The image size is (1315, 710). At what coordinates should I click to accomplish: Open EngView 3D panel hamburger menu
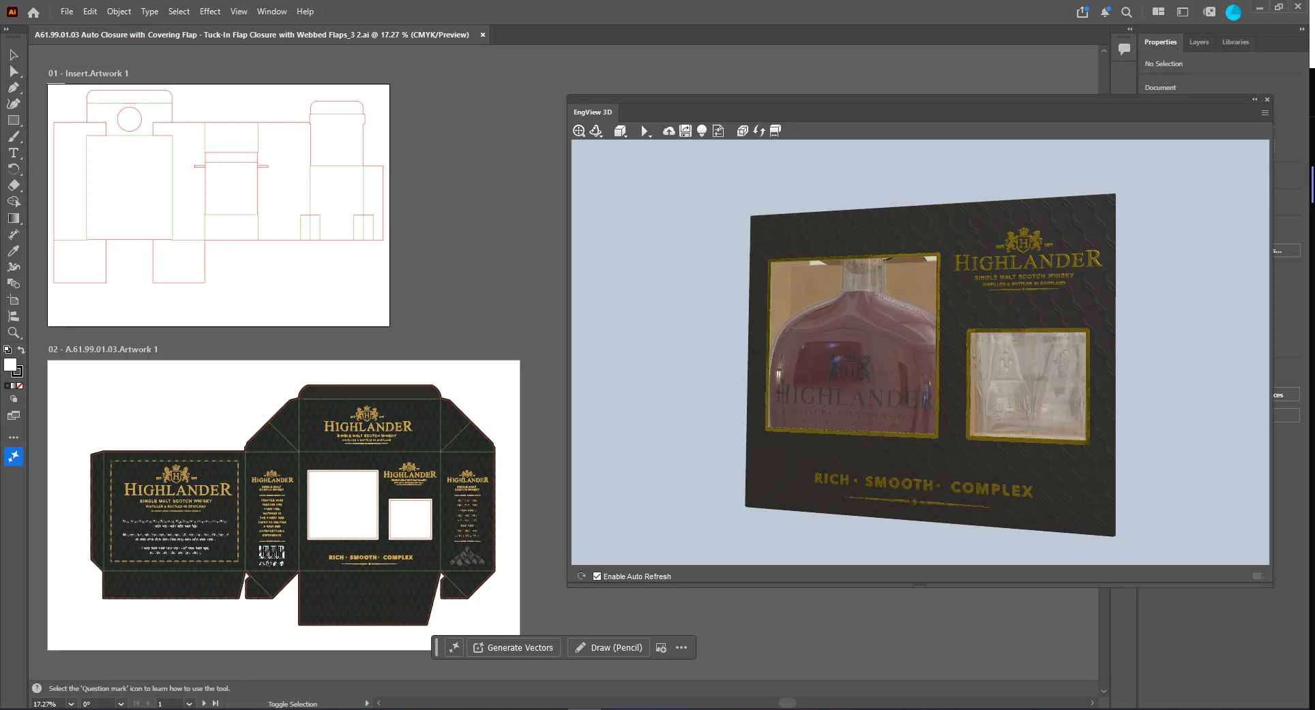click(1265, 112)
